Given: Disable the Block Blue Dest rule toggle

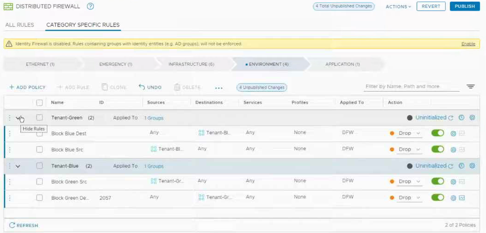Looking at the screenshot, I should pos(437,133).
